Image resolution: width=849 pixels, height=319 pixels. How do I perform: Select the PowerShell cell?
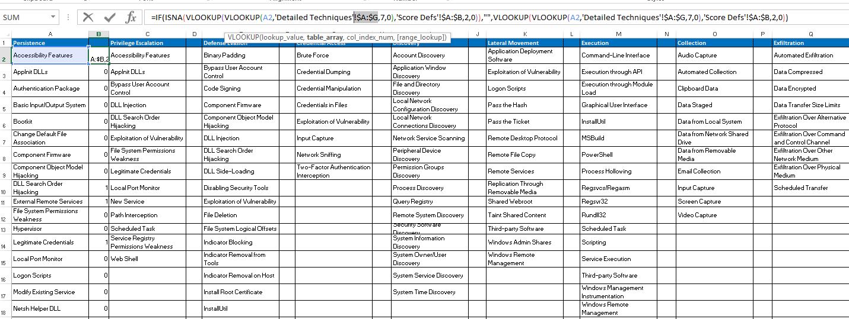click(619, 154)
